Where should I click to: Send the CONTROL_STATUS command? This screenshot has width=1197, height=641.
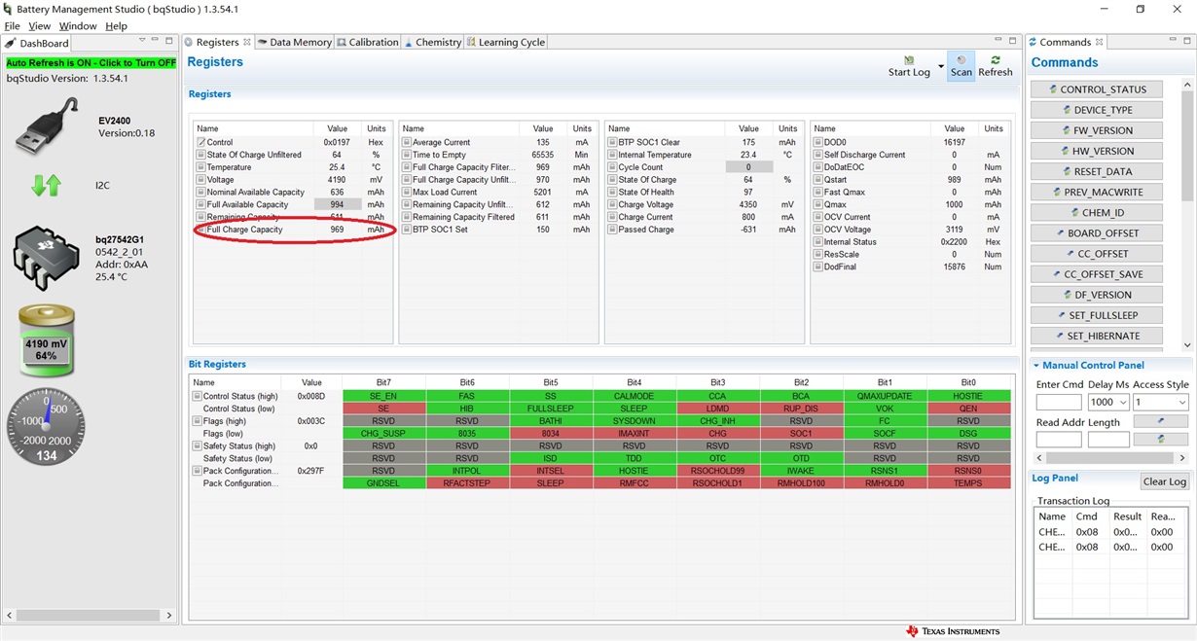pos(1097,89)
